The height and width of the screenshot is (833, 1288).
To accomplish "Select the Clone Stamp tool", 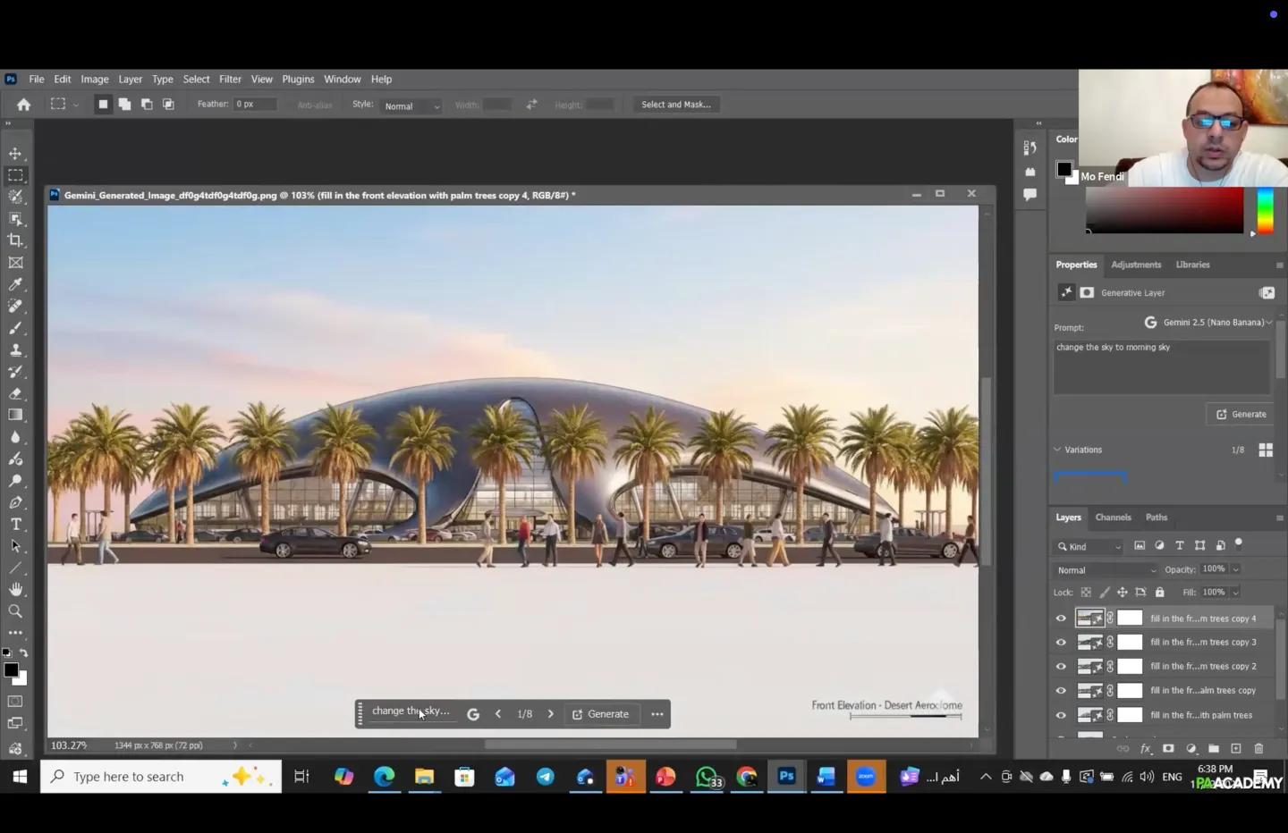I will [x=15, y=350].
